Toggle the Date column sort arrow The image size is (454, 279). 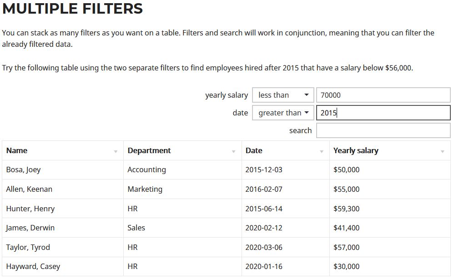pos(322,151)
